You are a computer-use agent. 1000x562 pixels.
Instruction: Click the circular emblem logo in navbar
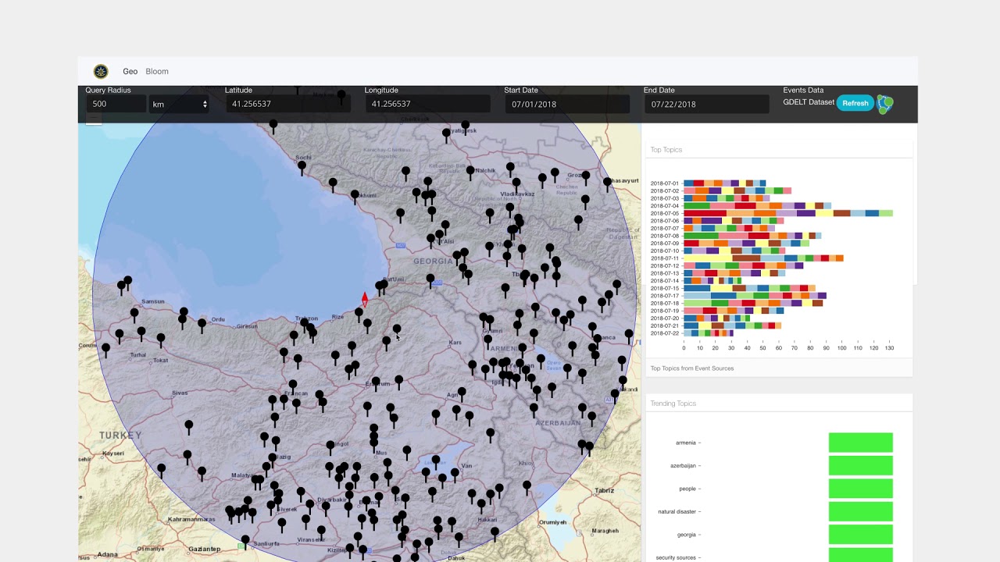101,72
